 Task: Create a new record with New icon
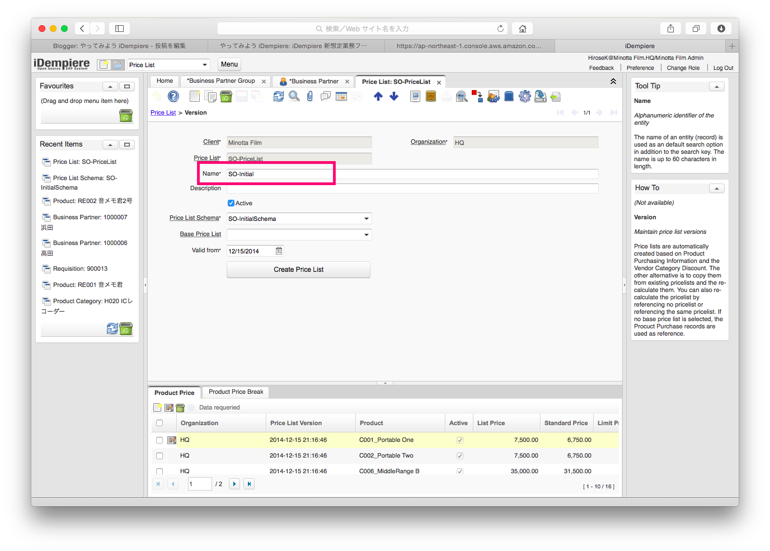pos(195,96)
